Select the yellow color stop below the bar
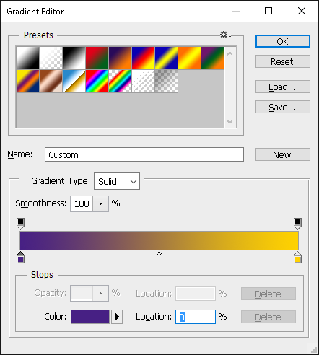 point(297,258)
